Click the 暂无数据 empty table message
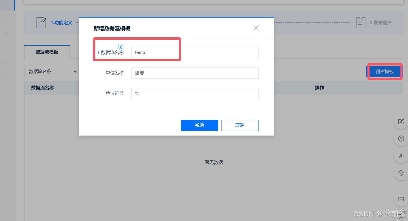 pos(214,162)
